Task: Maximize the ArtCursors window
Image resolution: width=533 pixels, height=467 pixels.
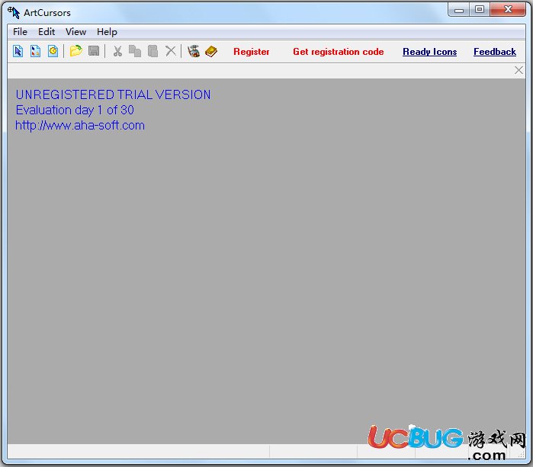Action: [x=480, y=10]
